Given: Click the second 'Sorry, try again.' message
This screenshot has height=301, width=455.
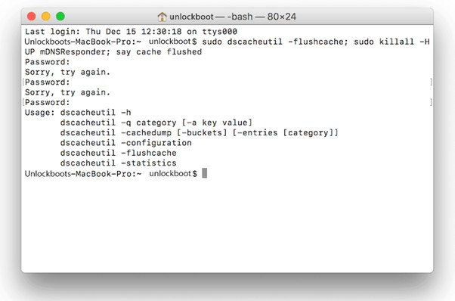Looking at the screenshot, I should 67,92.
